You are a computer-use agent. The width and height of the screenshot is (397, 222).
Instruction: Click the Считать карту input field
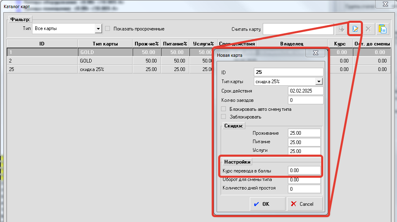298,29
